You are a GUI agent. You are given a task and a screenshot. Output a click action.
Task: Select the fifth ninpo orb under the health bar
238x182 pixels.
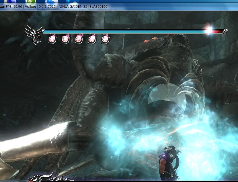click(x=105, y=39)
